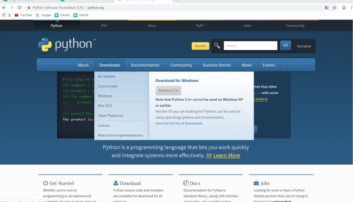Viewport: 353px width, 202px height.
Task: Open the Google bookmark
Action: 43,15
